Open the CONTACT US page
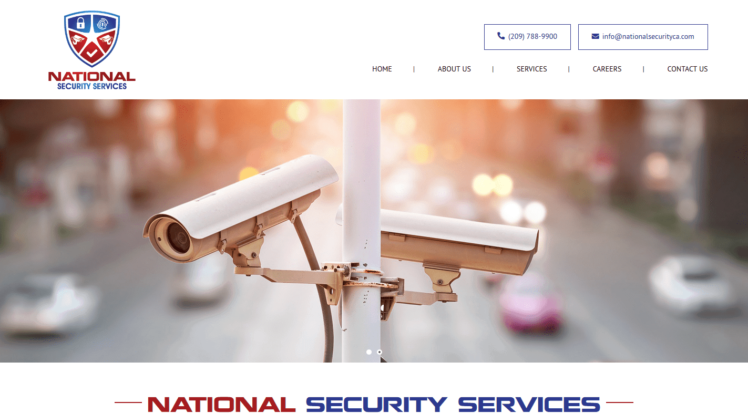748x413 pixels. point(688,69)
